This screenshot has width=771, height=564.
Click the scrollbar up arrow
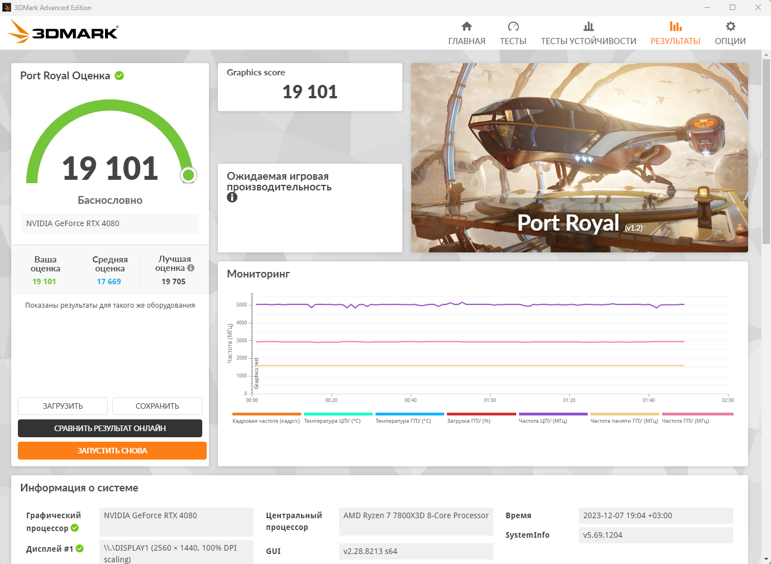pyautogui.click(x=766, y=54)
